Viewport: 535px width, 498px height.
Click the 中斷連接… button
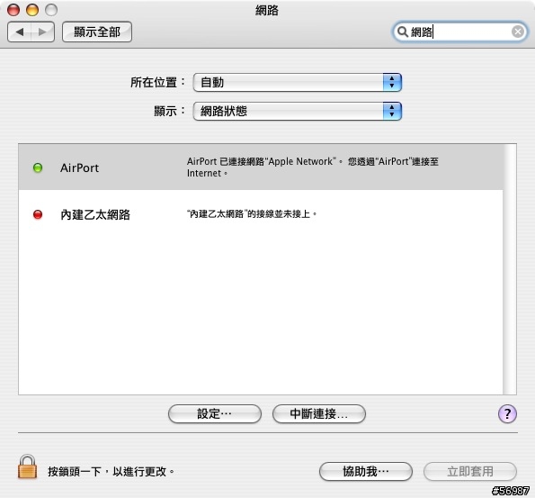coord(318,414)
